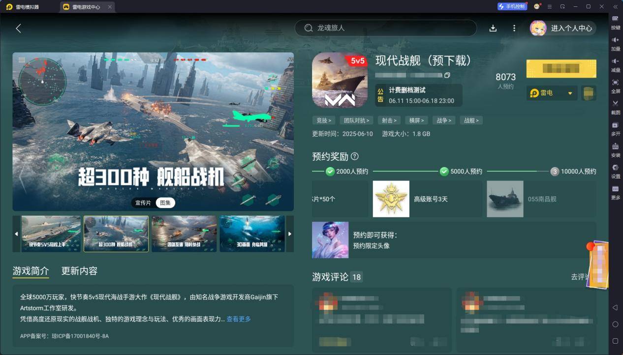Click the 去评论 link
The image size is (623, 355).
[x=581, y=277]
